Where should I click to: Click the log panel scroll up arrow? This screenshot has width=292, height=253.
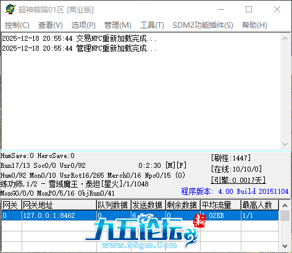[285, 38]
